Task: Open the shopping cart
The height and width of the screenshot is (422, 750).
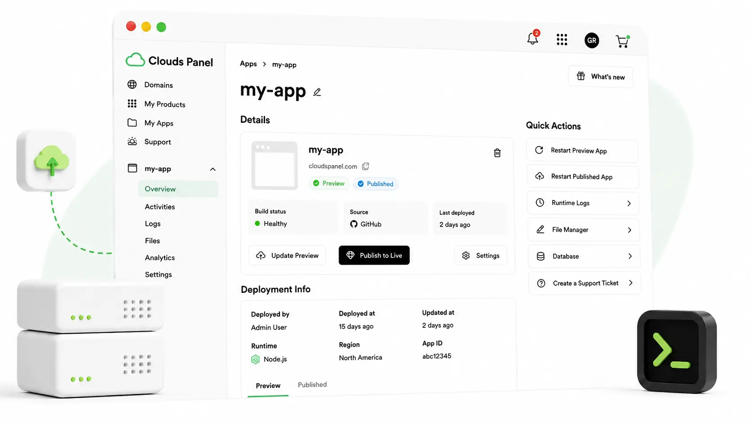Action: click(622, 41)
